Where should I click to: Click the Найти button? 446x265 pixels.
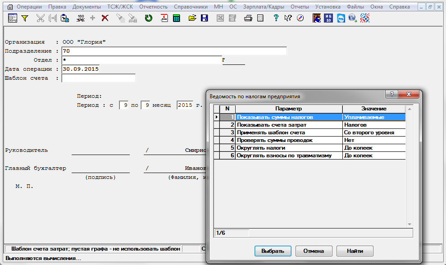pyautogui.click(x=355, y=251)
